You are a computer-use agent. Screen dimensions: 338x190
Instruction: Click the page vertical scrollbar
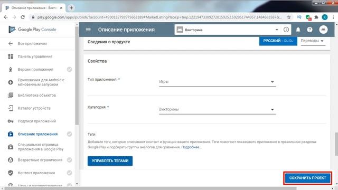(336, 144)
